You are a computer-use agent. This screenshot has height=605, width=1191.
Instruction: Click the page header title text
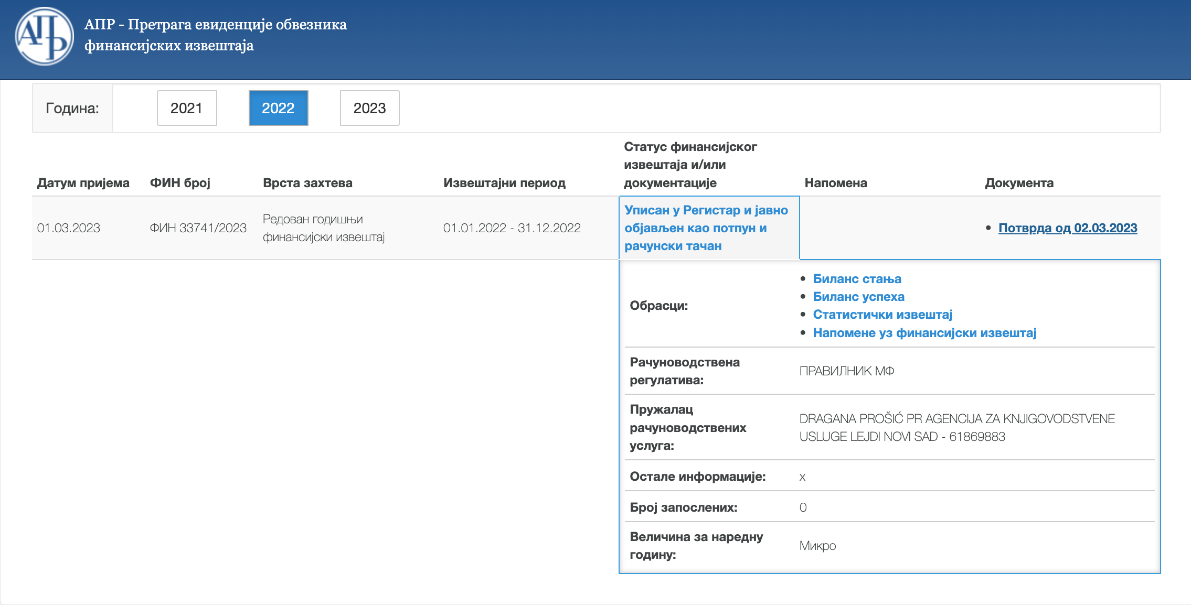point(215,35)
